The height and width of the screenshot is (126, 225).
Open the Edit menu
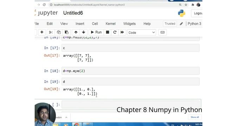click(50, 24)
